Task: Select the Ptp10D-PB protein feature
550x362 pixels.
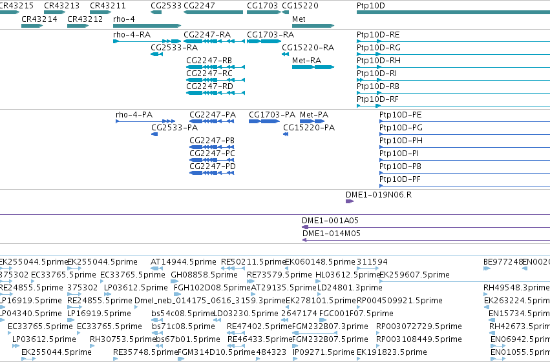Action: tap(465, 174)
